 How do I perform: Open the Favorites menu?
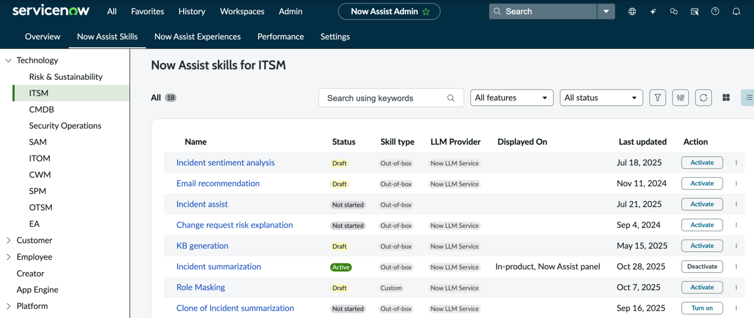pyautogui.click(x=147, y=11)
